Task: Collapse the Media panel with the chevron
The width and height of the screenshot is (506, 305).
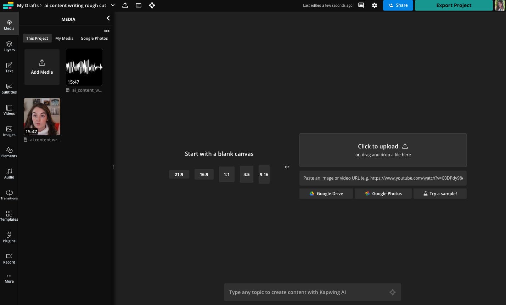Action: tap(108, 18)
